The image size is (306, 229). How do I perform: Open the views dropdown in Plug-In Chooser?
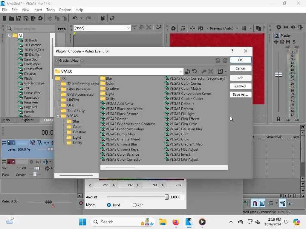click(x=226, y=72)
